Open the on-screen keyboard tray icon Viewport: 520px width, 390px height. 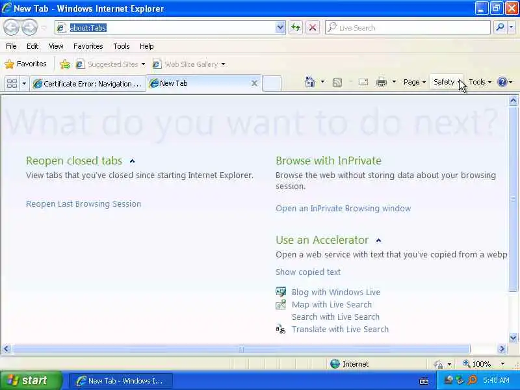tap(424, 381)
